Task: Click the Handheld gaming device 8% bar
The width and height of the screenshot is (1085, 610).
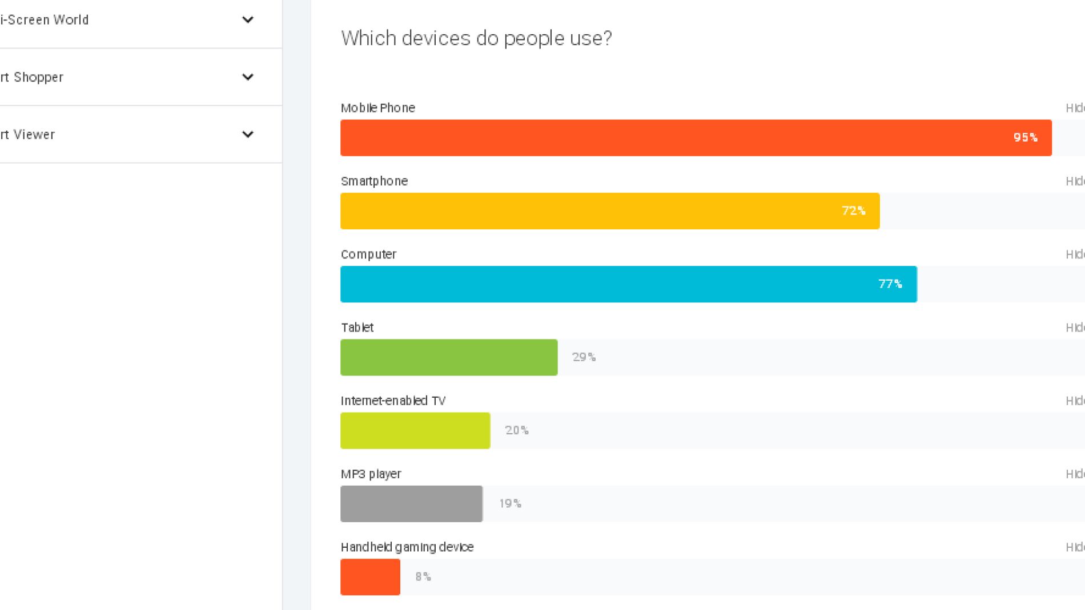Action: (370, 577)
